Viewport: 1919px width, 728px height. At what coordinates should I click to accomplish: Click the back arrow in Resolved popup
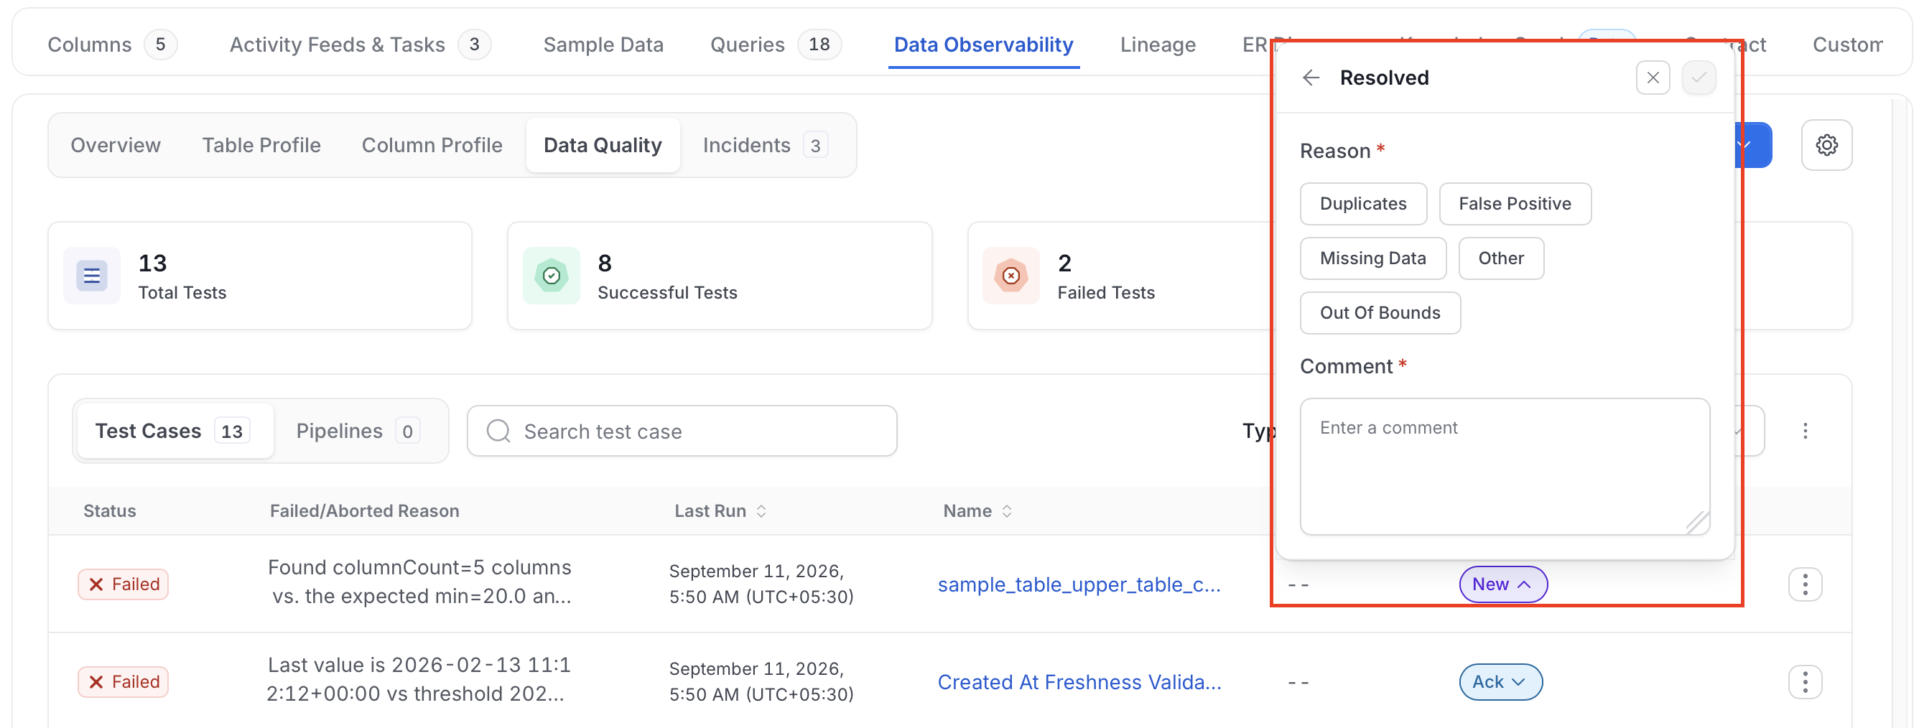tap(1311, 78)
